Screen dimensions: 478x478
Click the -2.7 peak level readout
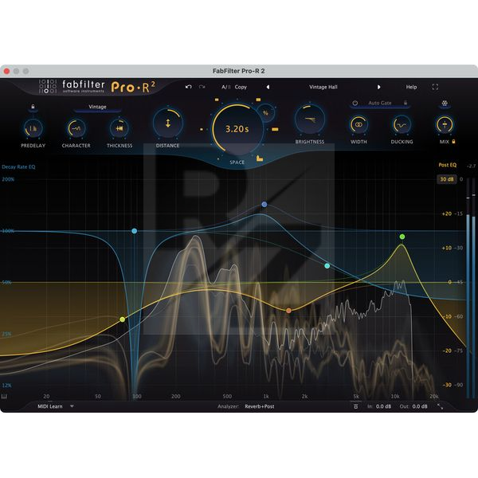pos(471,167)
